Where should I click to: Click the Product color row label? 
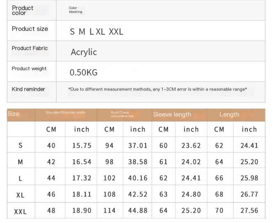(x=22, y=10)
